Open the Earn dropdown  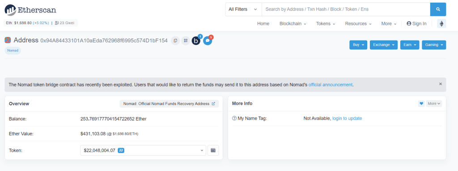(x=410, y=45)
